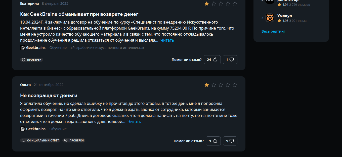
Task: Open the Умскул school link
Action: coord(284,16)
